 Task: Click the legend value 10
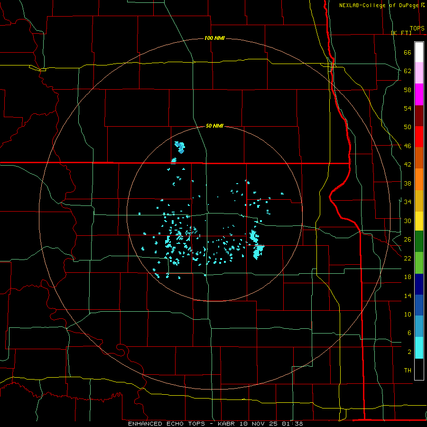pos(408,315)
